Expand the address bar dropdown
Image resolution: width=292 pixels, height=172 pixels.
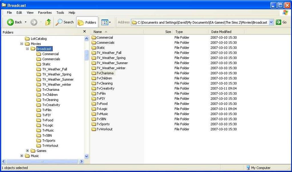coord(271,22)
